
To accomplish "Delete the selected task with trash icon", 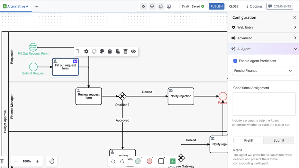I will [x=125, y=51].
